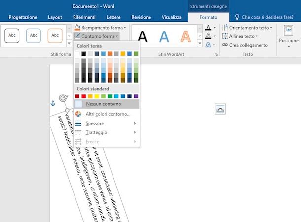Image resolution: width=301 pixels, height=222 pixels.
Task: Open the Formato tab
Action: coord(208,17)
